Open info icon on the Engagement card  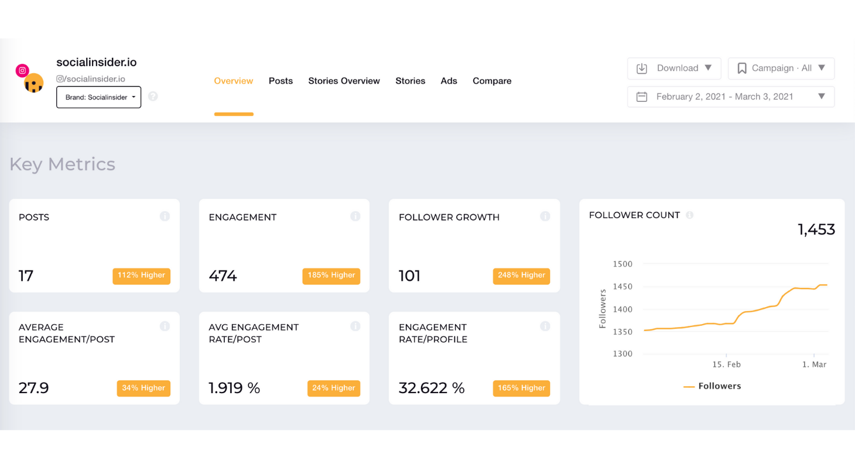point(355,216)
